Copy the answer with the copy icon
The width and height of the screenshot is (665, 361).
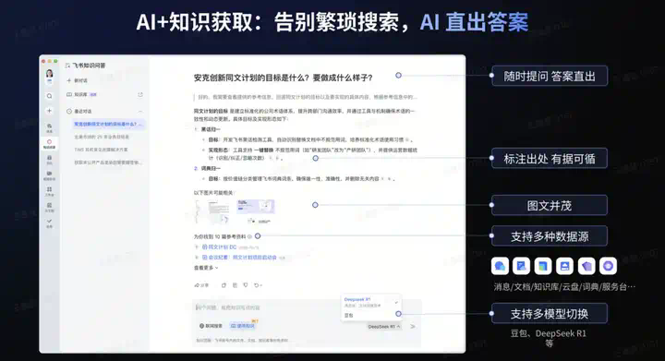click(224, 285)
